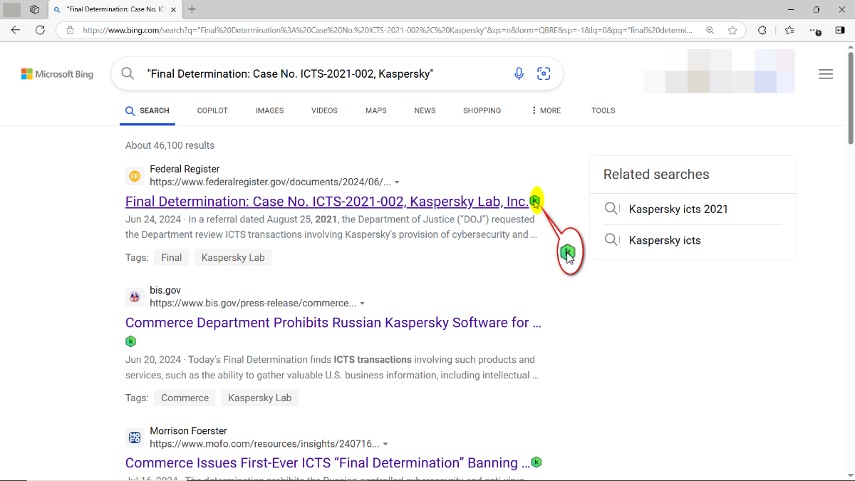Click the 'Morrison Foerster' site name
Viewport: 855px width, 481px height.
tap(188, 431)
